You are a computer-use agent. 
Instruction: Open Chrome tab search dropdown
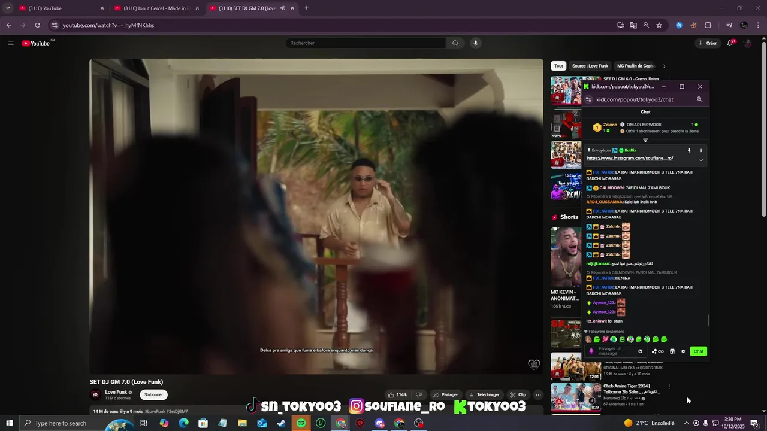click(x=8, y=8)
